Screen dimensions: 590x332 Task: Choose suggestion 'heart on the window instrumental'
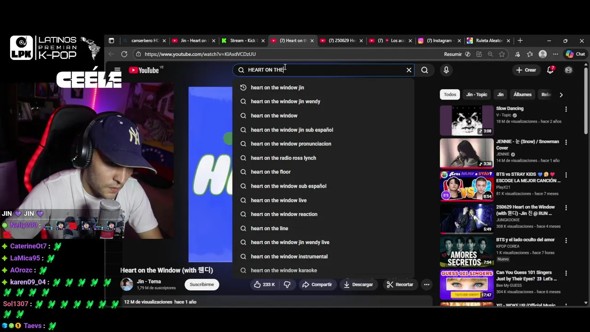click(323, 257)
